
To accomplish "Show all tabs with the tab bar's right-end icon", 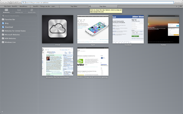I will (x=181, y=6).
